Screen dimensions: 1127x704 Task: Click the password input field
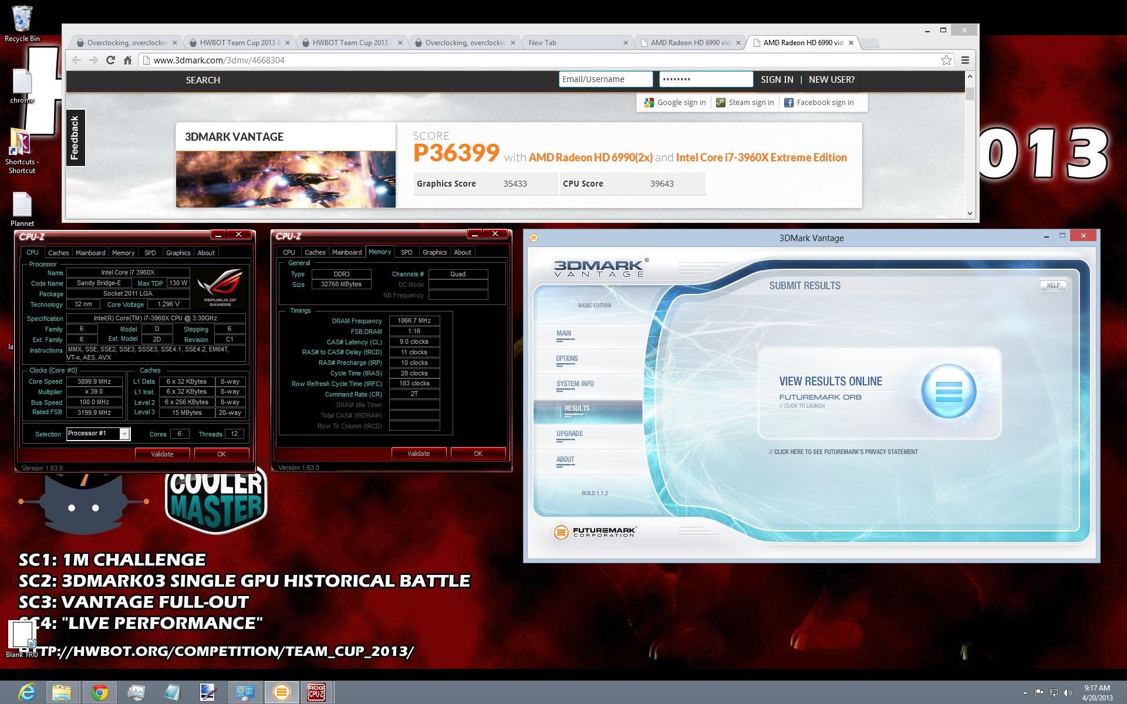pyautogui.click(x=706, y=79)
